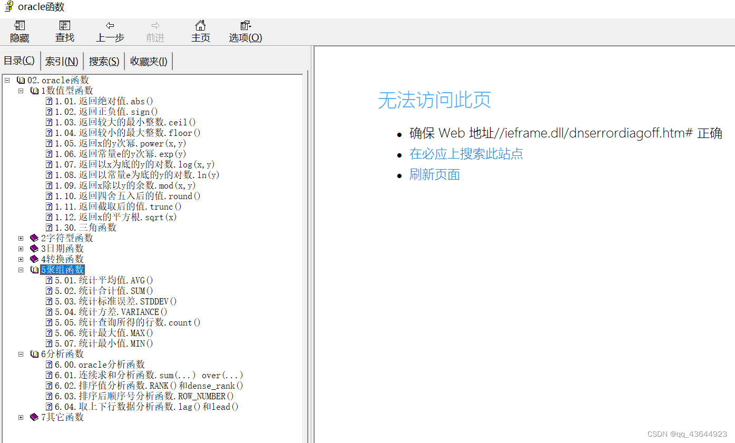
Task: Click the Hide (隐藏) toolbar icon
Action: coord(20,25)
